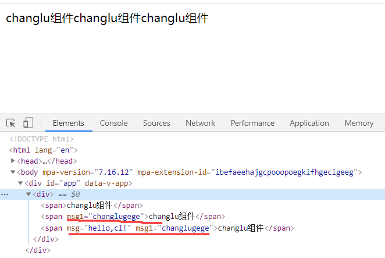Click the data-v-app attribute text
385x258 pixels.
[x=106, y=183]
